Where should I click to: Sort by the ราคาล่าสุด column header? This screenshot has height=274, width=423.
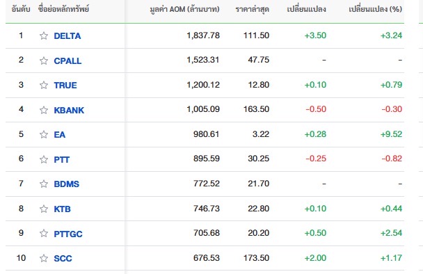pyautogui.click(x=252, y=9)
